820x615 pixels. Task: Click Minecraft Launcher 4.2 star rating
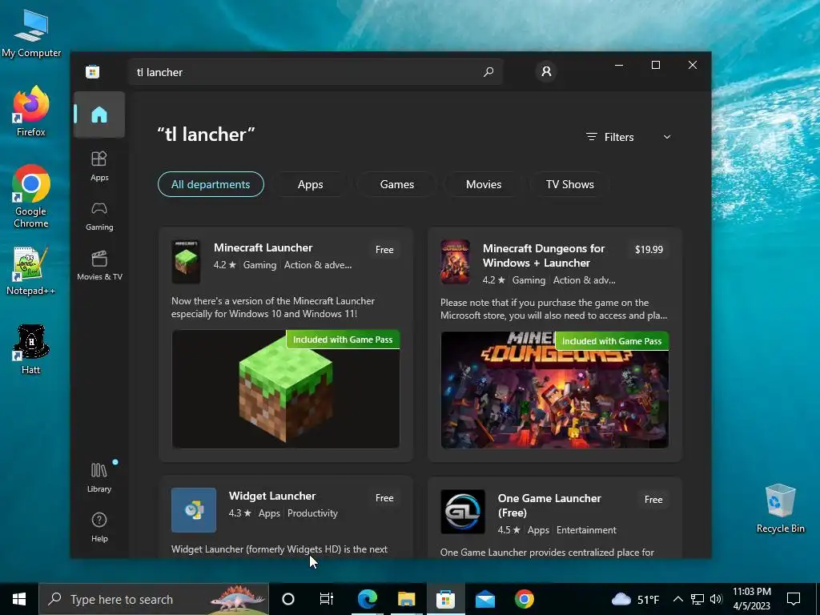coord(225,264)
